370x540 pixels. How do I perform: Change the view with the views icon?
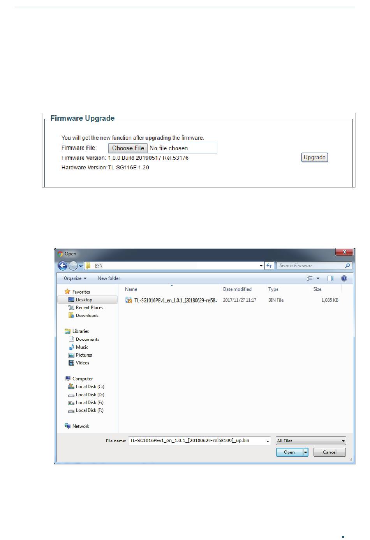[x=310, y=278]
